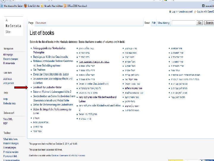Screen dimensions: 214x161
Task: Open the Help sidebar link
Action: coord(5,99)
